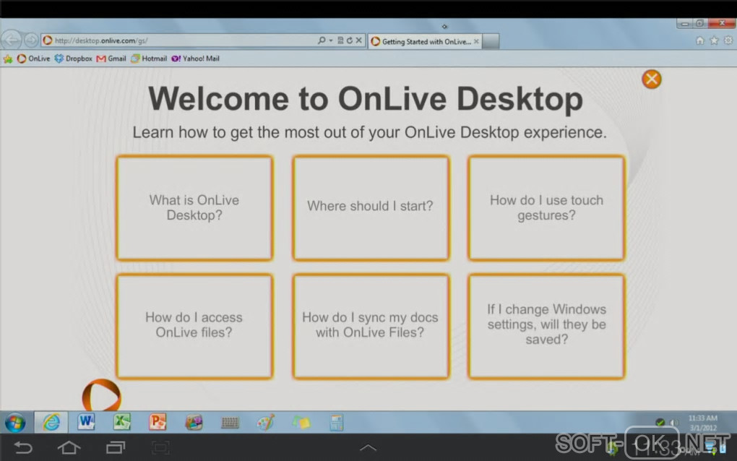Click the browser Home icon
This screenshot has height=461, width=737.
coord(700,40)
